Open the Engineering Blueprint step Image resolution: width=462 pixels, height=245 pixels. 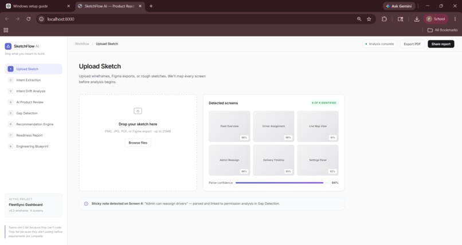tap(34, 146)
